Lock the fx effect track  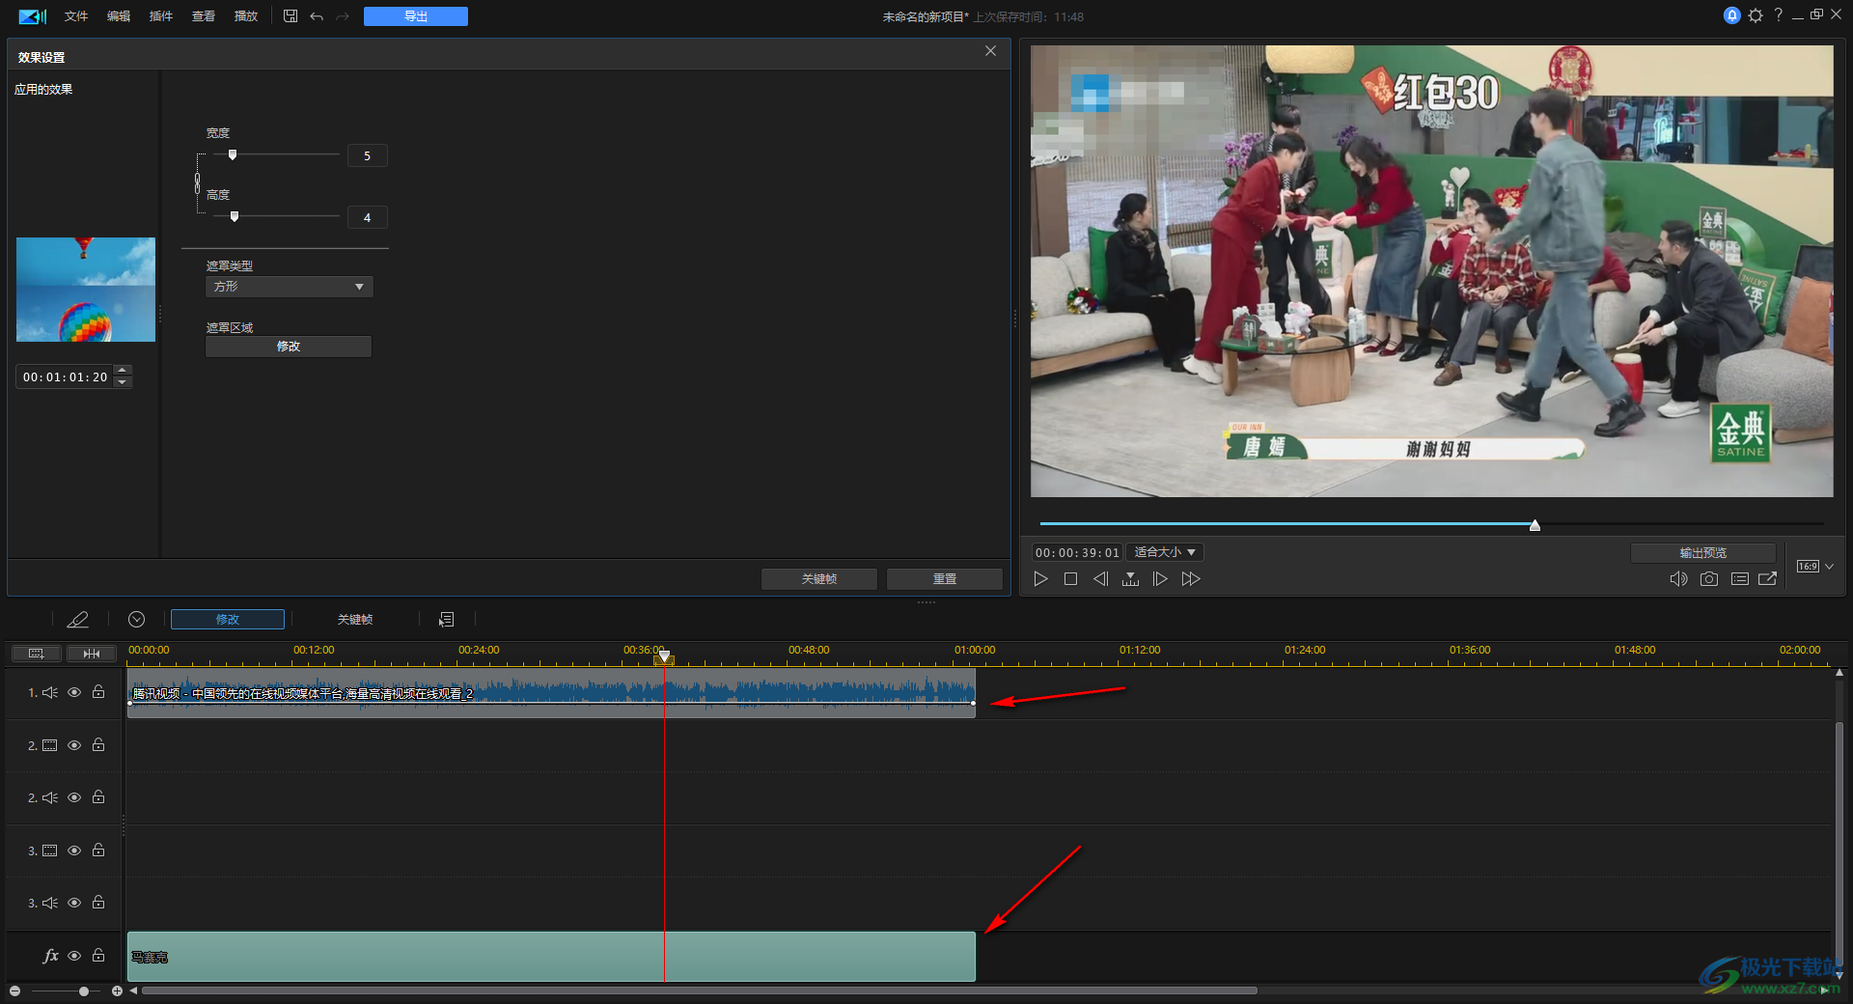(x=98, y=955)
